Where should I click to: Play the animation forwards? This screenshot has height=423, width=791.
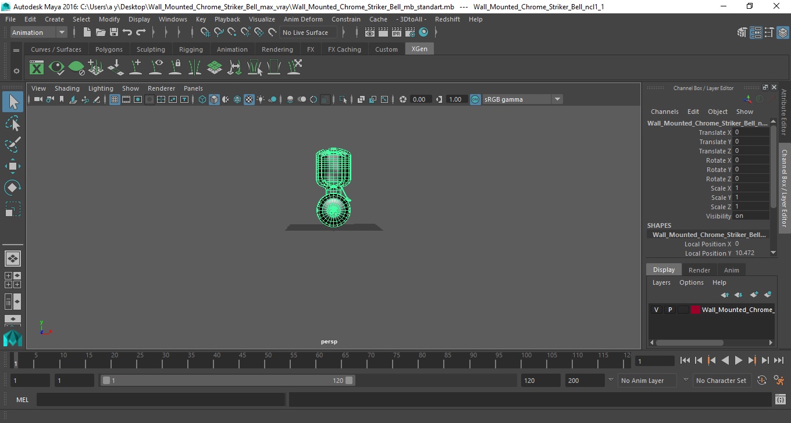pos(738,361)
